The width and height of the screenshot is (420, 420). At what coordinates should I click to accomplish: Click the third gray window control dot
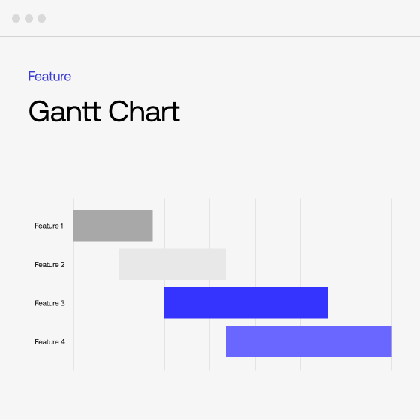[41, 19]
